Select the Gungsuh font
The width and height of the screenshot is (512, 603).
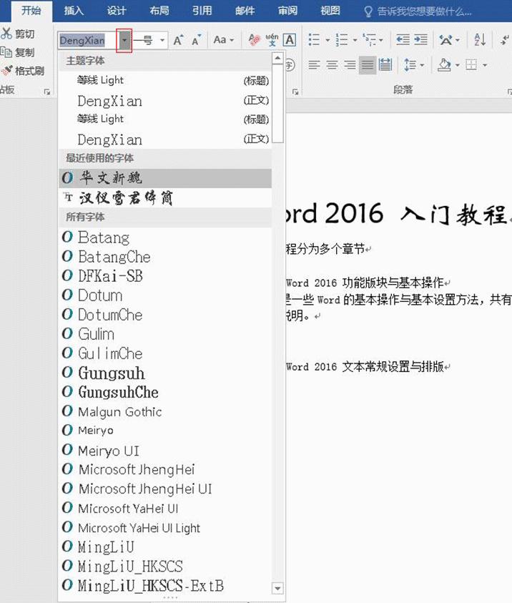(165, 372)
